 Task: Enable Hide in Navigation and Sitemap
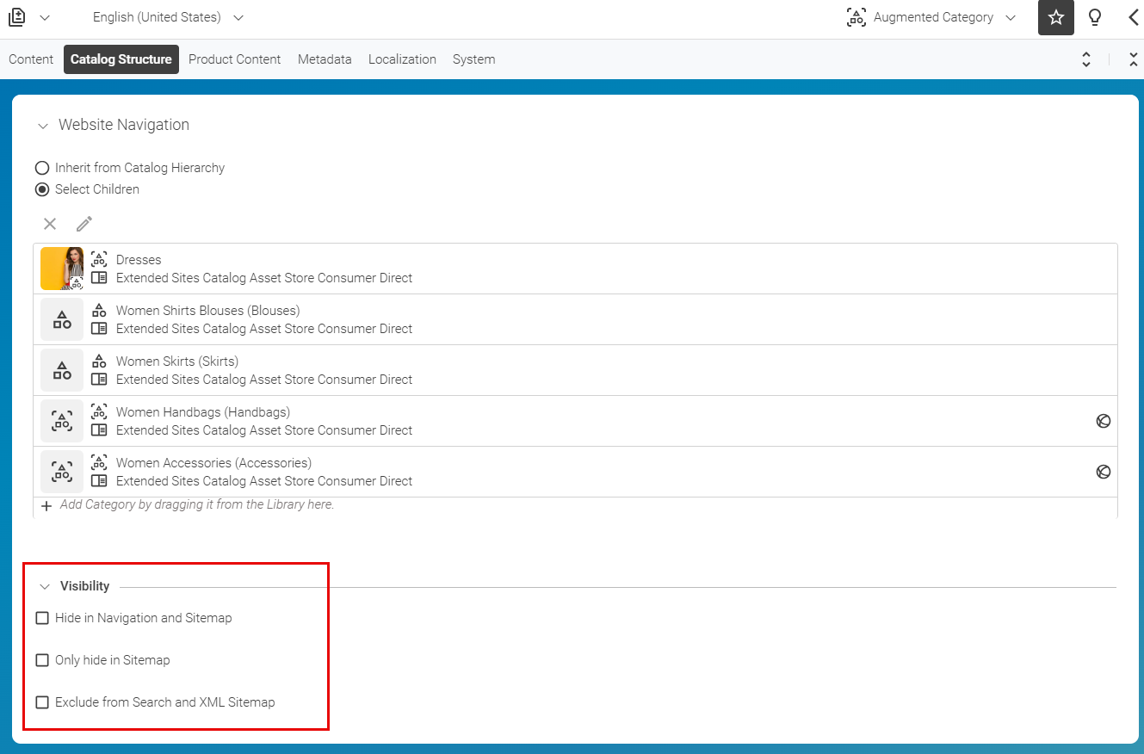click(42, 618)
